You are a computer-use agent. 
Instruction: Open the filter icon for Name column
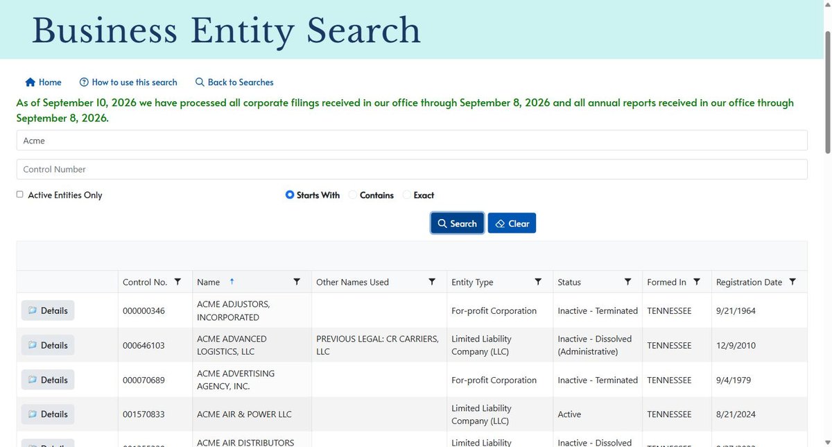[297, 282]
